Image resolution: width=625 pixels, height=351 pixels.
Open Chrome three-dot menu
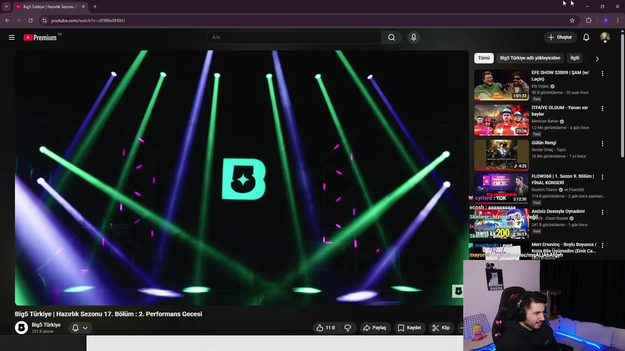[x=619, y=20]
